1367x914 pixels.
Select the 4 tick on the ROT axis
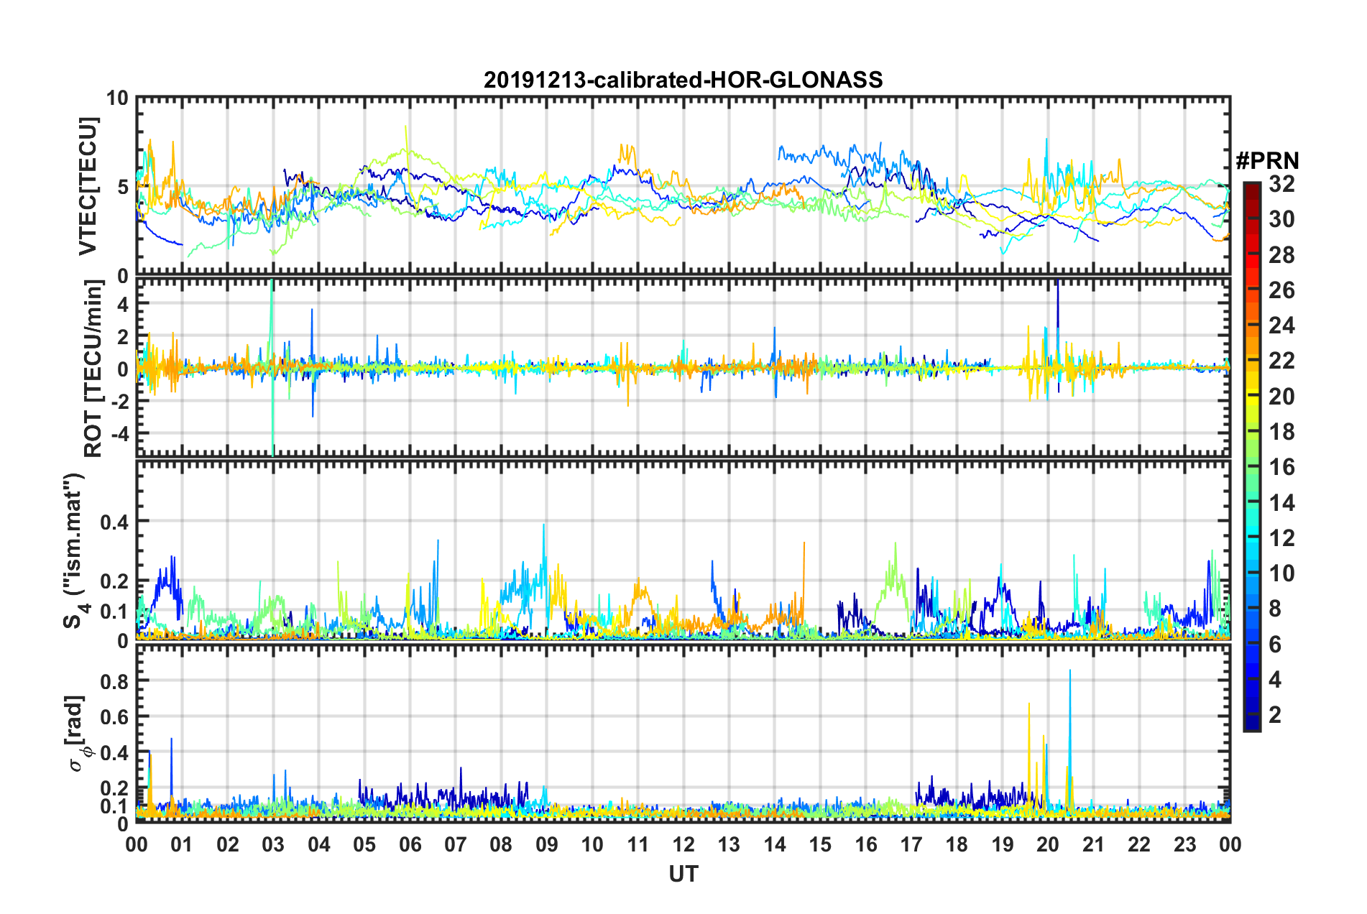pos(123,304)
